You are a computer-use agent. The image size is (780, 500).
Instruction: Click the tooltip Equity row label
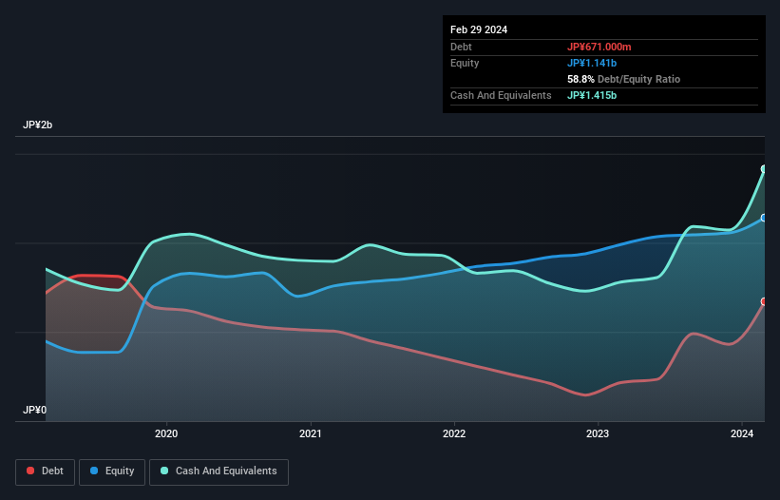pos(465,63)
